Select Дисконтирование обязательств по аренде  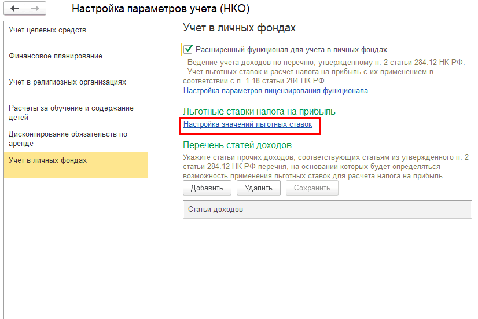point(68,138)
